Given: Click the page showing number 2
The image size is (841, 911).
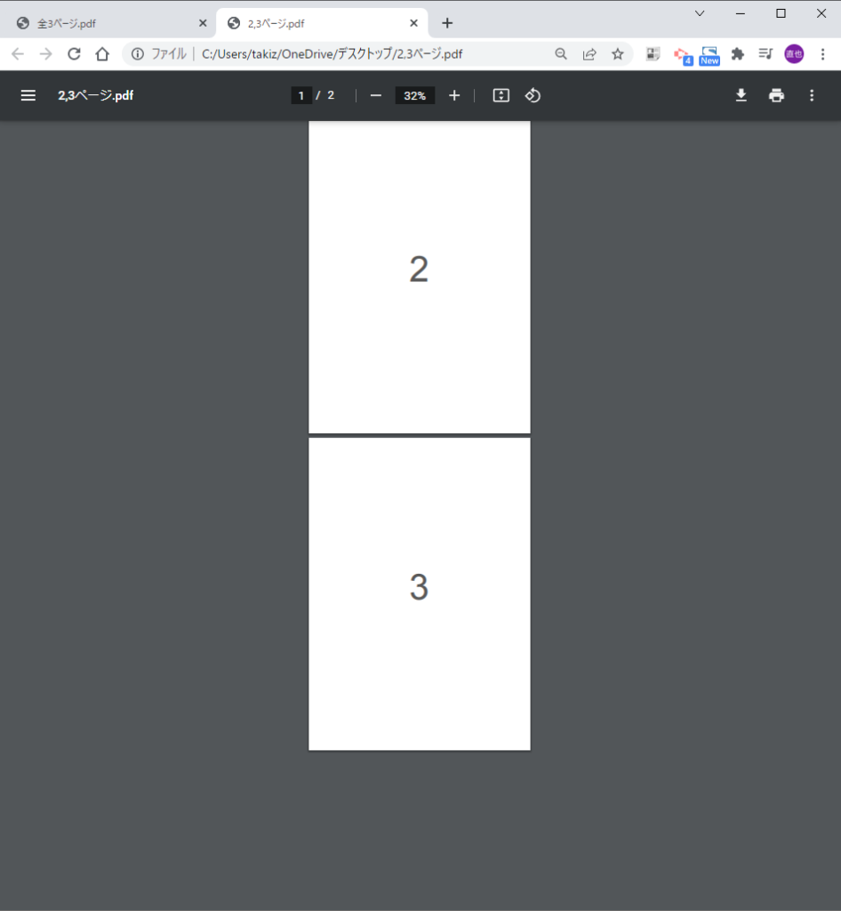Looking at the screenshot, I should 419,277.
